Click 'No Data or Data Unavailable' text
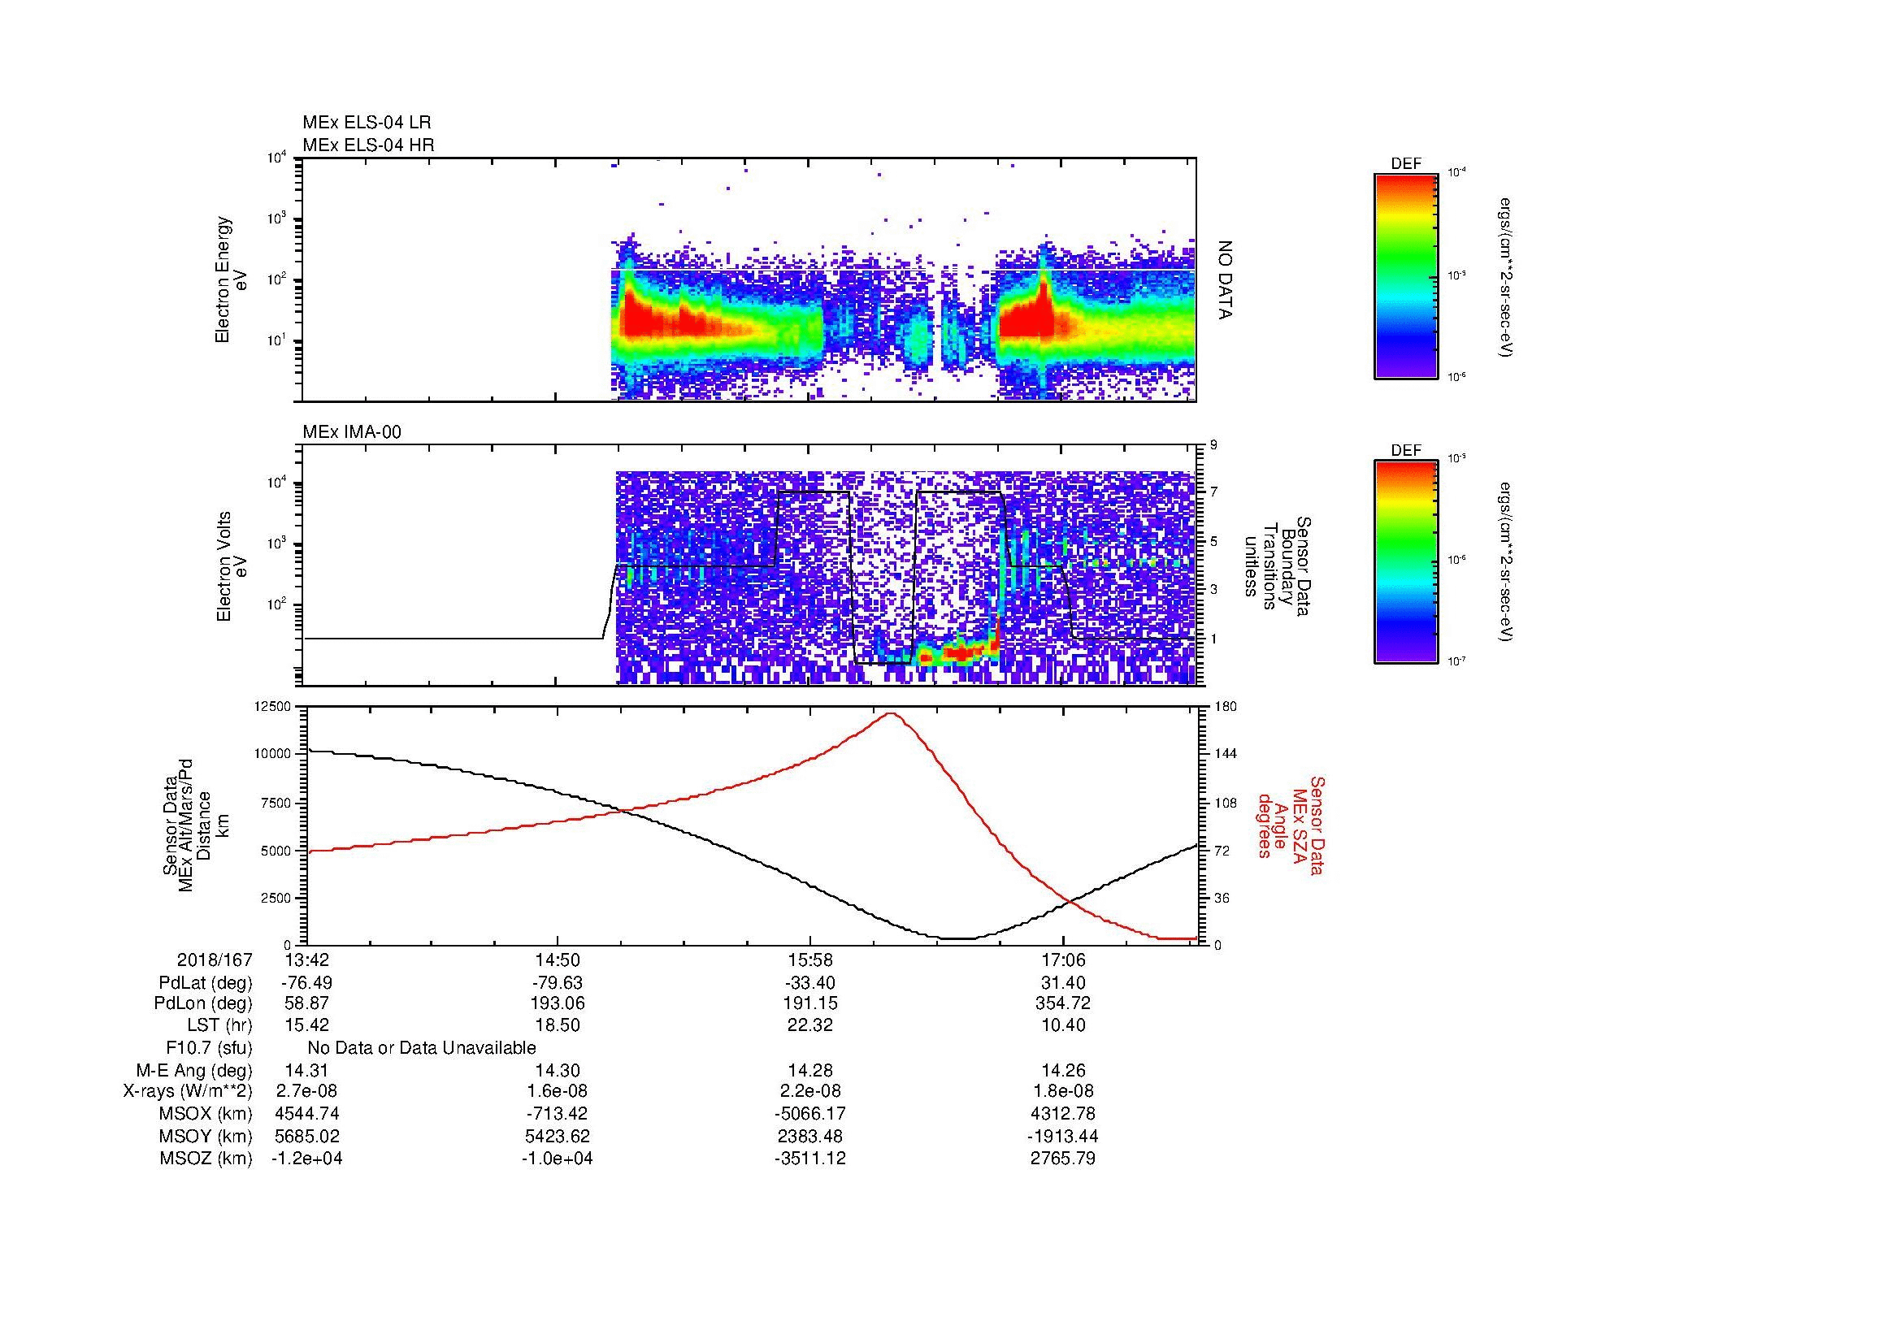1901x1343 pixels. point(422,1048)
